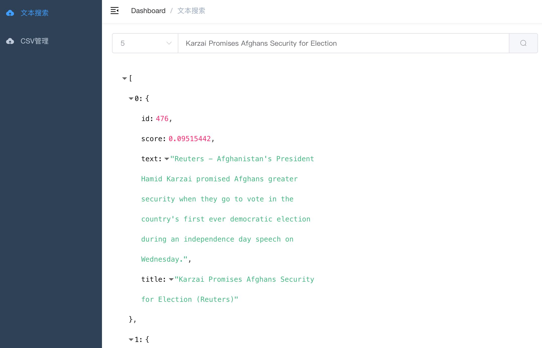
Task: Open the CSV管理 sidebar menu item
Action: pos(34,41)
